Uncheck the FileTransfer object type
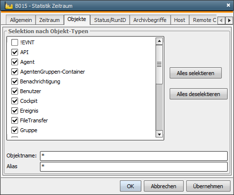The image size is (234, 195). pos(15,120)
